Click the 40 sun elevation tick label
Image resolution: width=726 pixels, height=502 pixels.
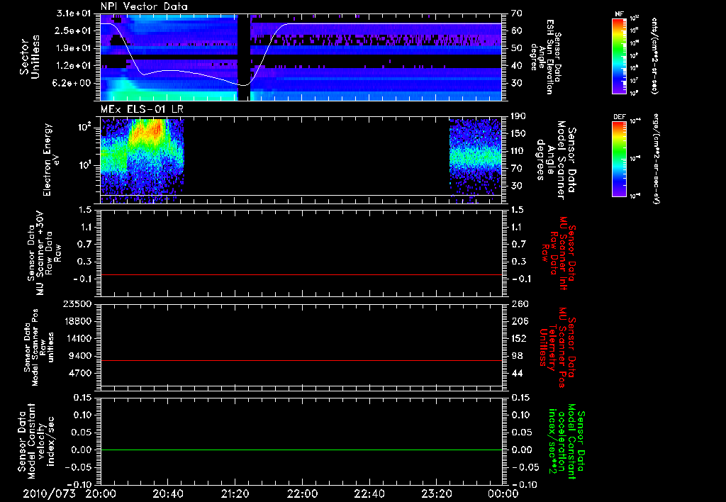[516, 66]
